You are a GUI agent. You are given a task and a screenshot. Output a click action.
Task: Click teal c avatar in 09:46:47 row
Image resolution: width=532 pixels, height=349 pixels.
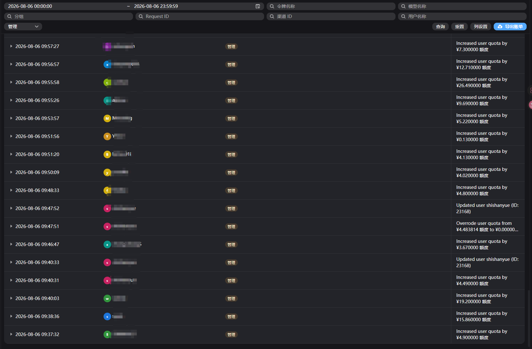tap(107, 244)
